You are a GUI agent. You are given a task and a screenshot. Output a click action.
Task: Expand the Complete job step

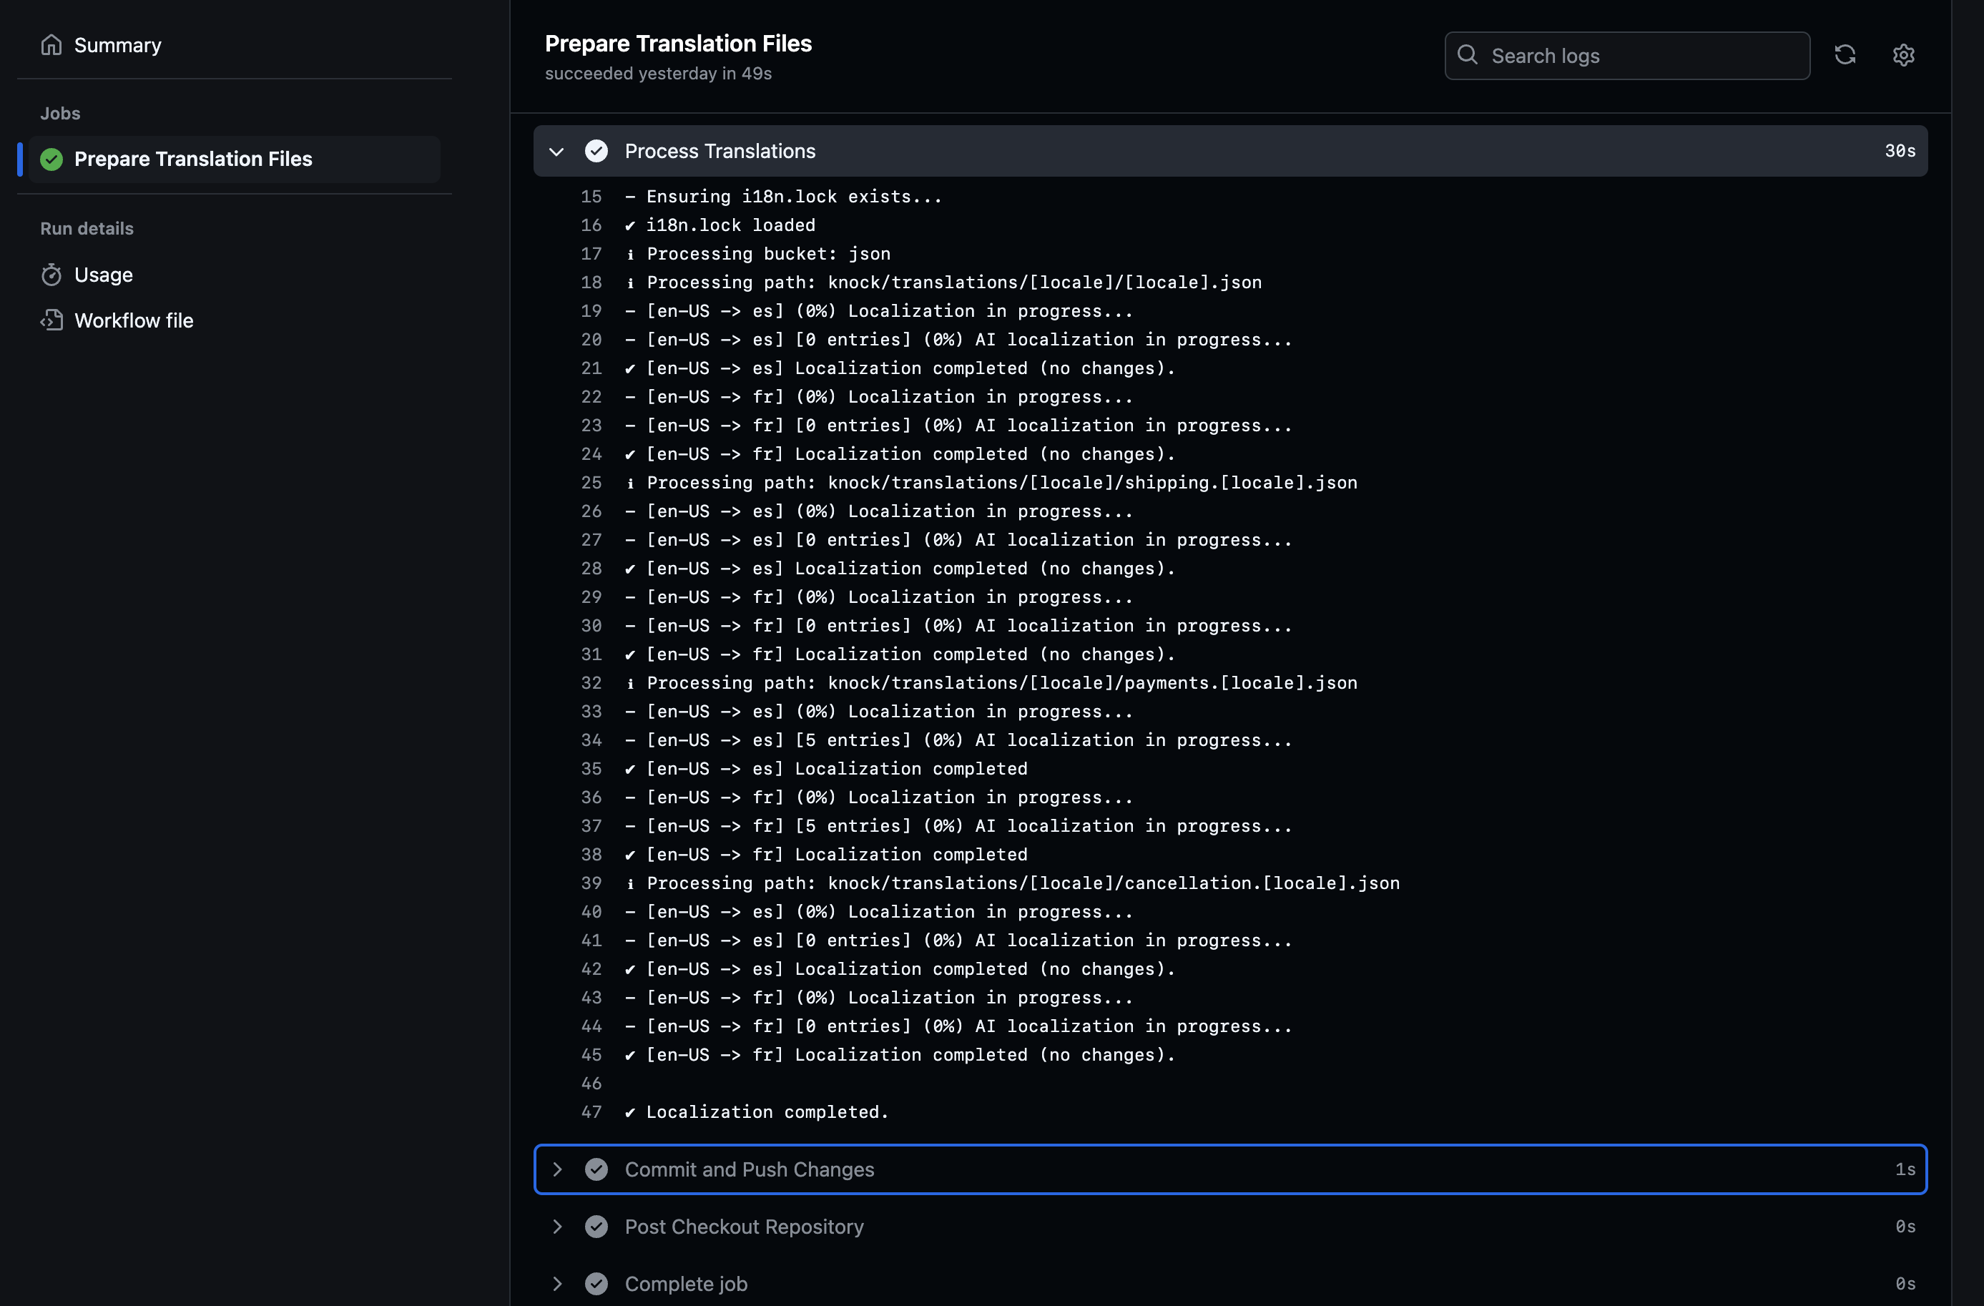click(x=559, y=1284)
